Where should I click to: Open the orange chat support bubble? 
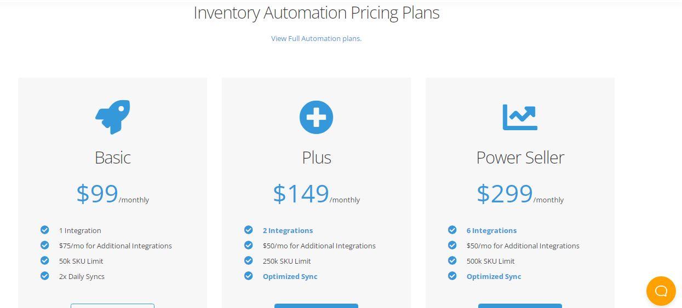661,290
